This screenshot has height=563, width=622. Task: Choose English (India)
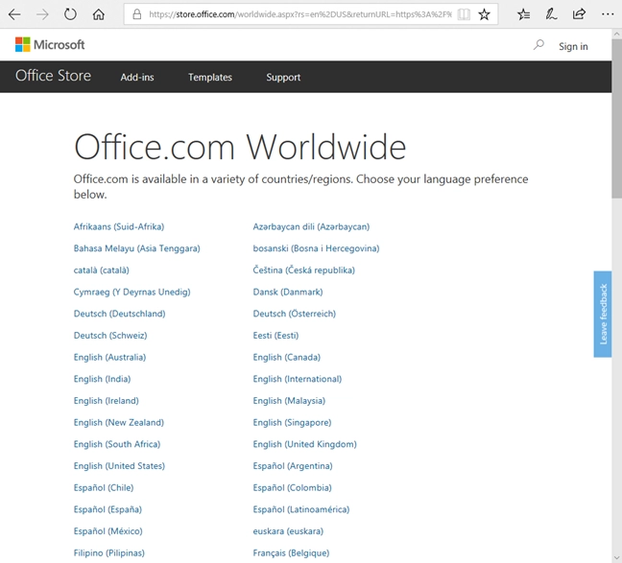pyautogui.click(x=103, y=379)
